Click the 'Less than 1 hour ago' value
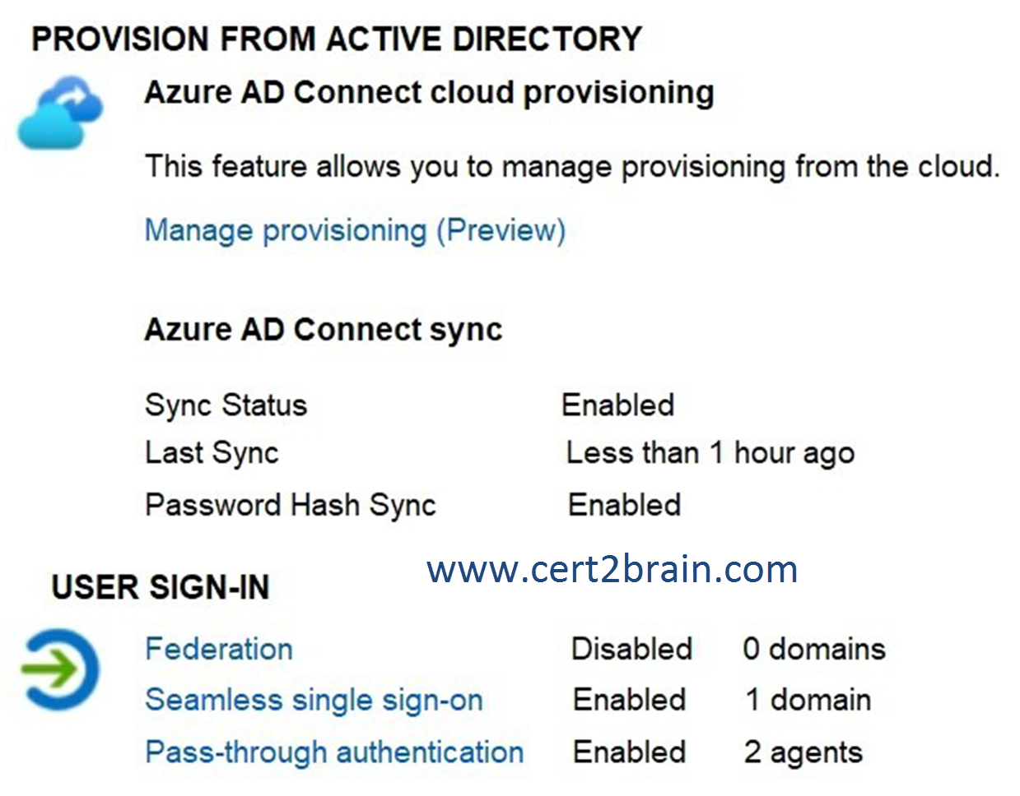The width and height of the screenshot is (1020, 796). pos(710,453)
